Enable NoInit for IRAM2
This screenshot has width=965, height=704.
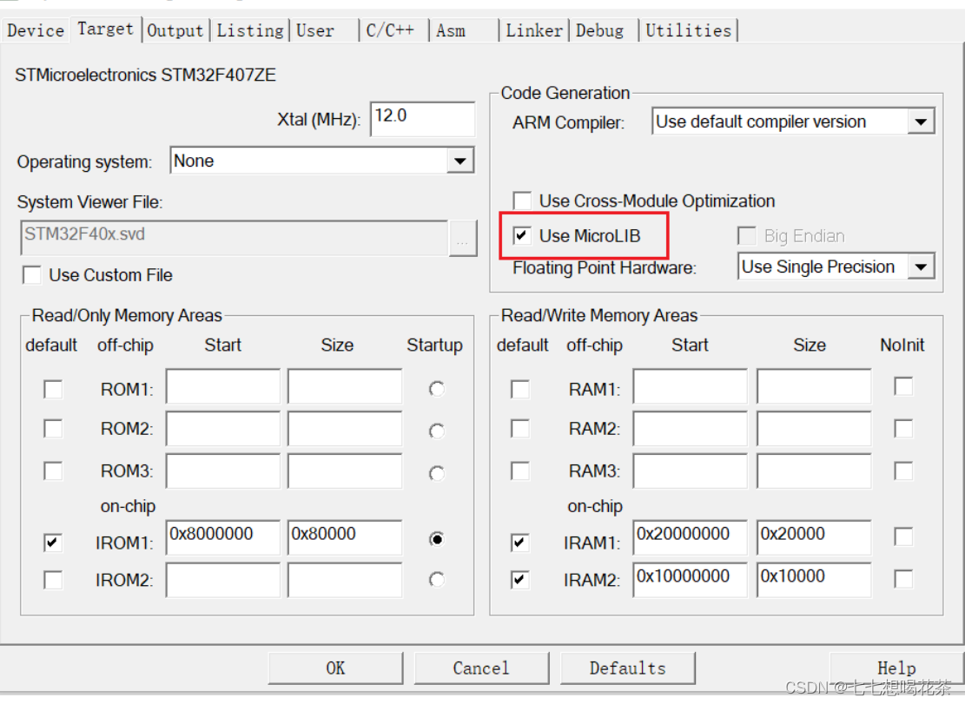(903, 579)
